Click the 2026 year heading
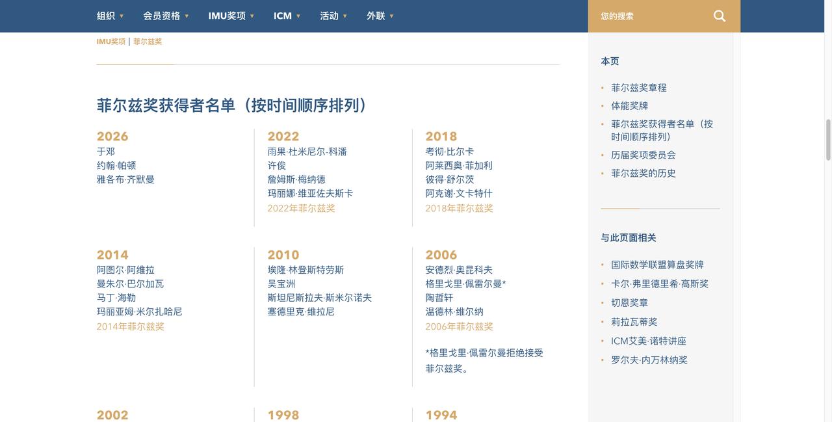Image resolution: width=832 pixels, height=422 pixels. [112, 137]
